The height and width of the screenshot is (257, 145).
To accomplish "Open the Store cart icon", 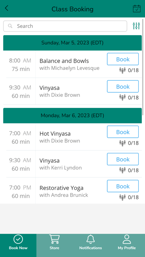I will tap(54, 239).
